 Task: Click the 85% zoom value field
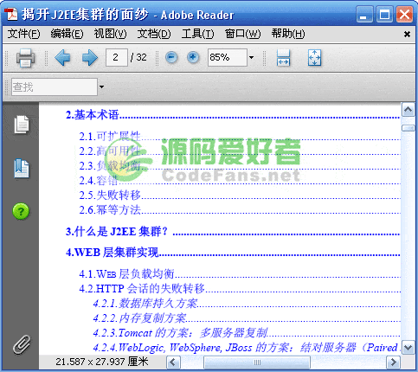tap(228, 57)
